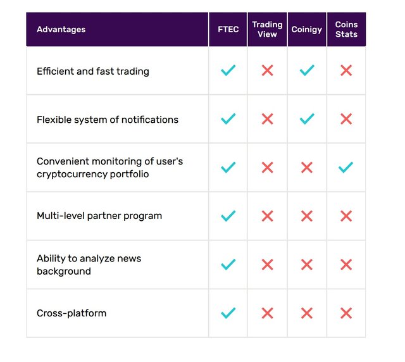Click Coins Stats cross for Cross-platform
This screenshot has width=405, height=362.
click(x=346, y=313)
